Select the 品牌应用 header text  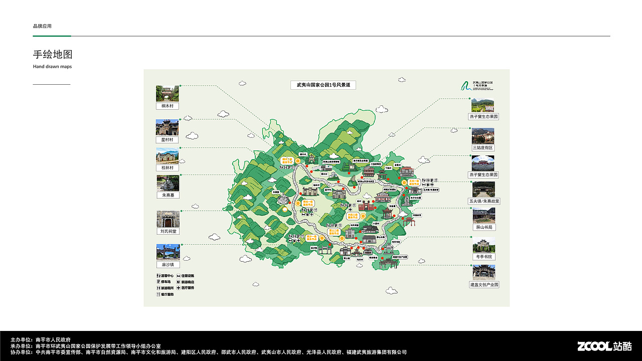42,26
